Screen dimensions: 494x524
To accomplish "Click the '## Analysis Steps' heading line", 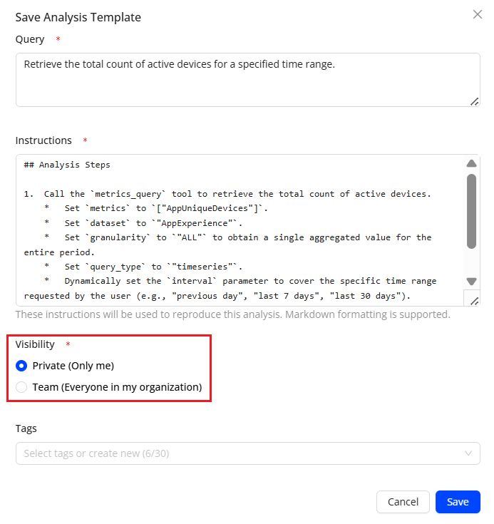I will tap(67, 165).
